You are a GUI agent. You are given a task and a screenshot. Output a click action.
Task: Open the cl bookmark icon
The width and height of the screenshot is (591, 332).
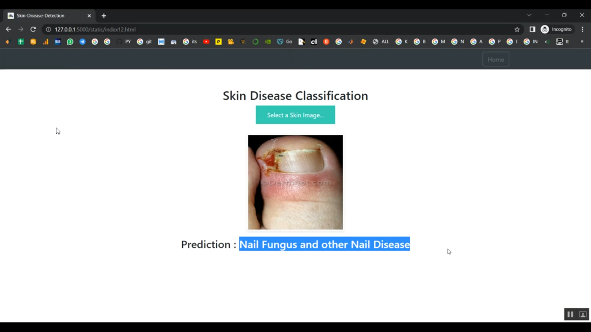pos(314,41)
